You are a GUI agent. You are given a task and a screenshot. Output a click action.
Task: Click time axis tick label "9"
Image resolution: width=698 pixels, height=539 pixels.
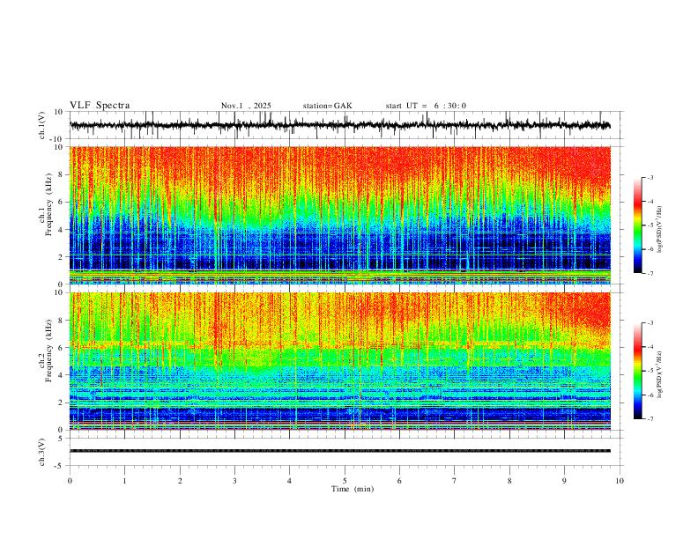pos(564,481)
